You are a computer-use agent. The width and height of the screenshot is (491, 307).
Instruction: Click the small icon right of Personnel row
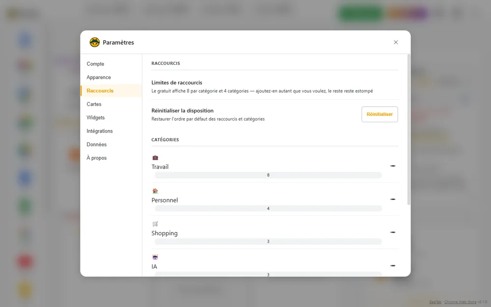(x=393, y=199)
